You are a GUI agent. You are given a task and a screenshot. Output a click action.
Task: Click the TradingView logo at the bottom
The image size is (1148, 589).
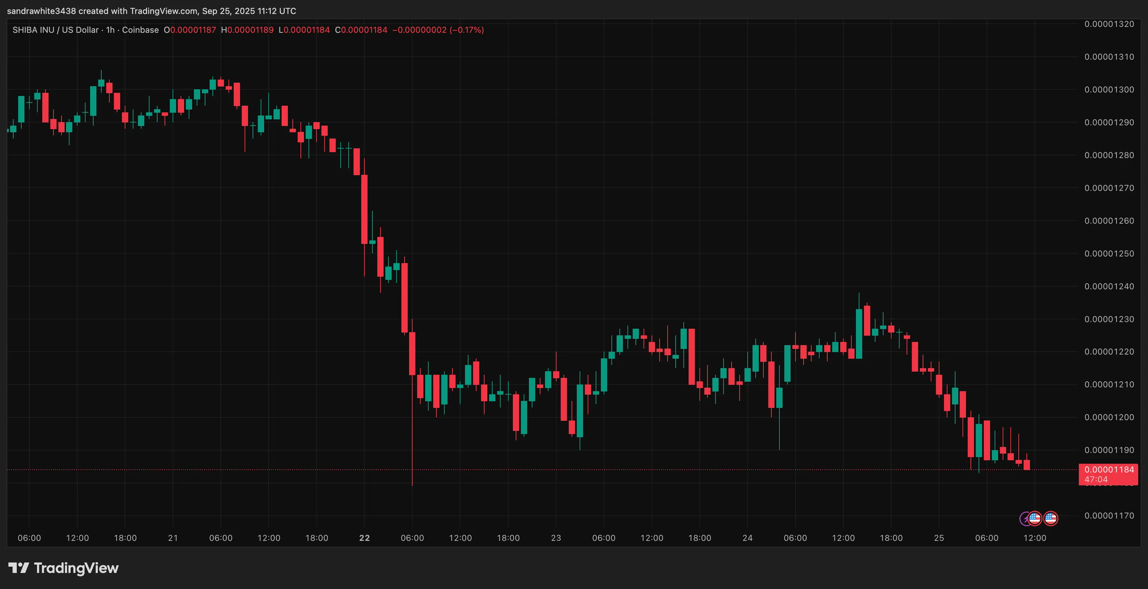coord(63,568)
